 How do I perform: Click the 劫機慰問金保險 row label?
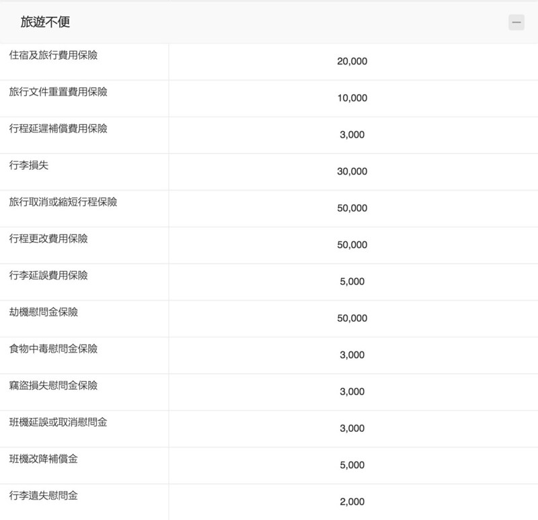click(44, 312)
